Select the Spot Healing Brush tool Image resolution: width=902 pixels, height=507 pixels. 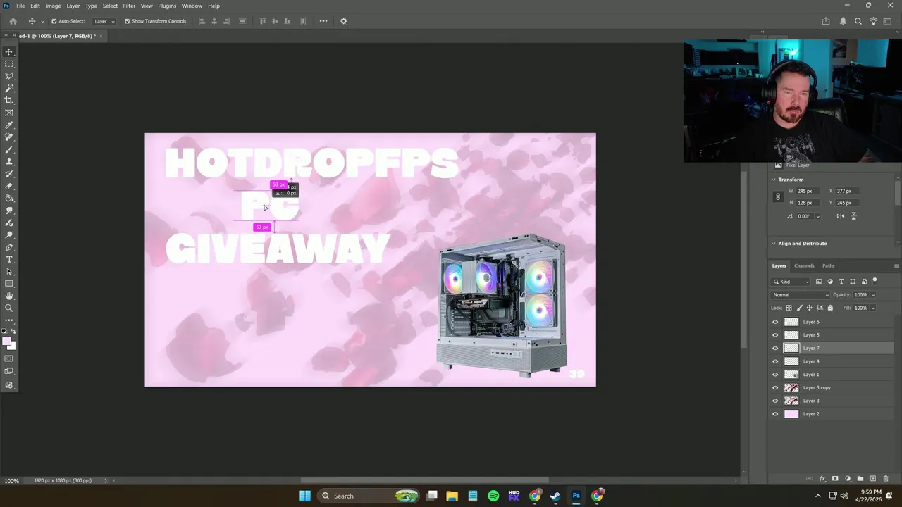9,137
